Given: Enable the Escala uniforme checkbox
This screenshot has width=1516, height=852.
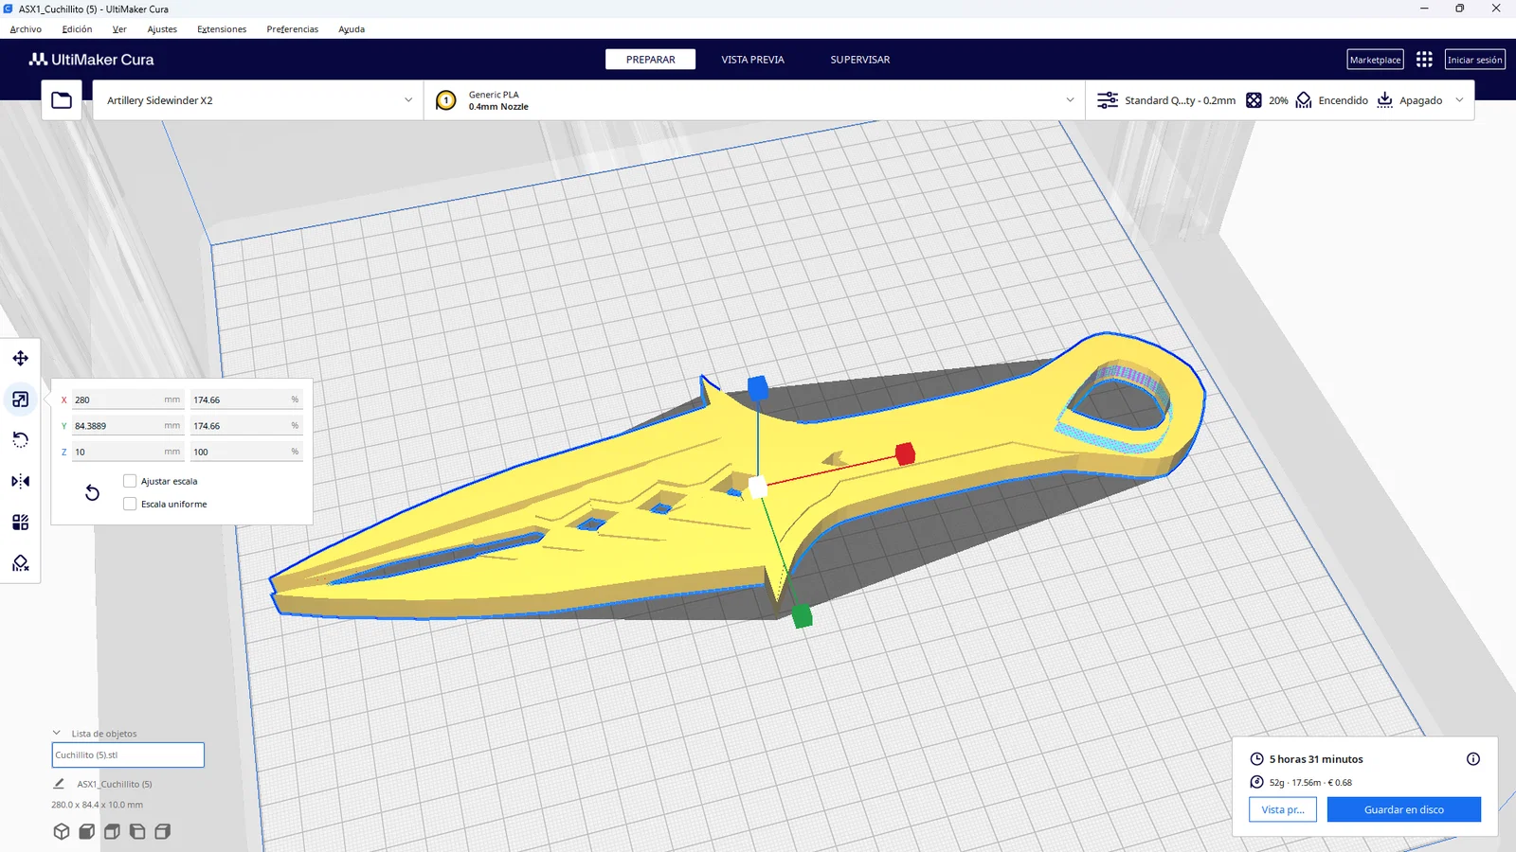Looking at the screenshot, I should pos(130,504).
